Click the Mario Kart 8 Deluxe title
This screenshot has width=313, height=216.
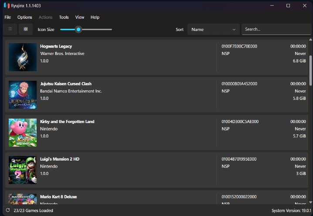click(58, 197)
